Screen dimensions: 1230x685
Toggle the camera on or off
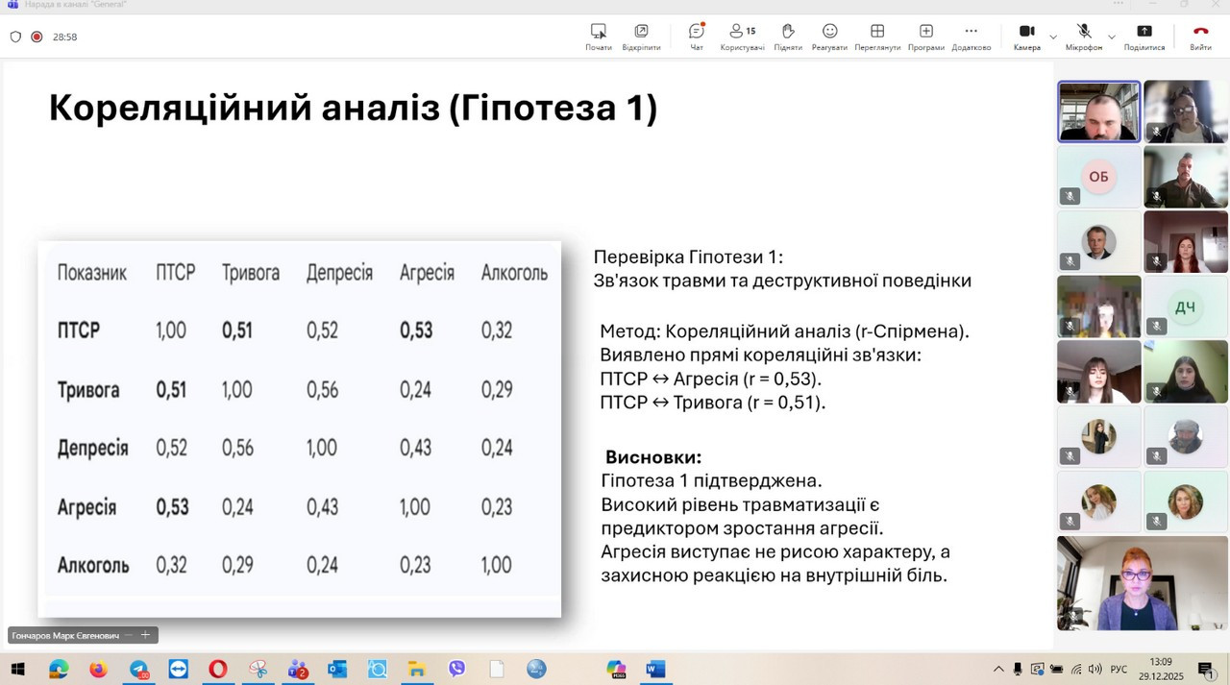click(1026, 37)
